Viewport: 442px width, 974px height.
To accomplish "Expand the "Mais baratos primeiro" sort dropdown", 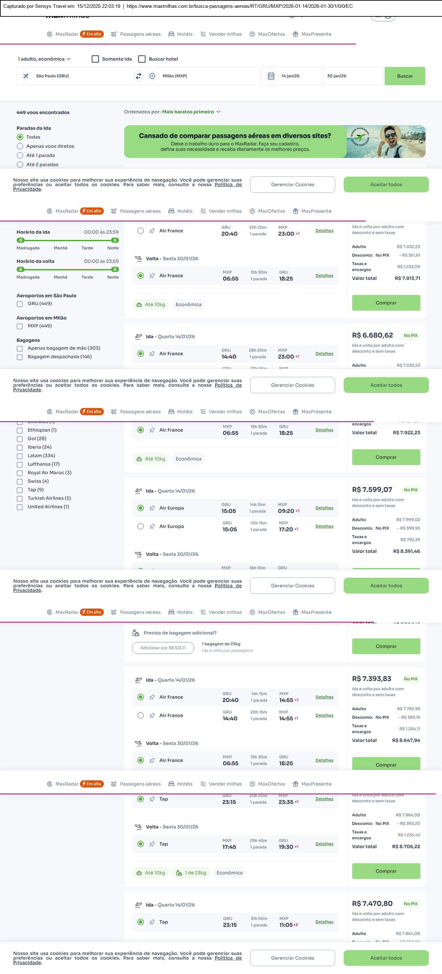I will coord(191,112).
